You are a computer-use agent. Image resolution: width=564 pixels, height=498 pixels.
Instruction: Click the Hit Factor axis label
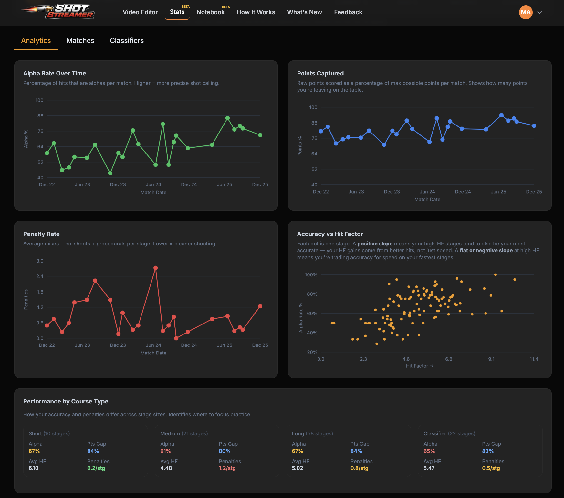point(420,366)
